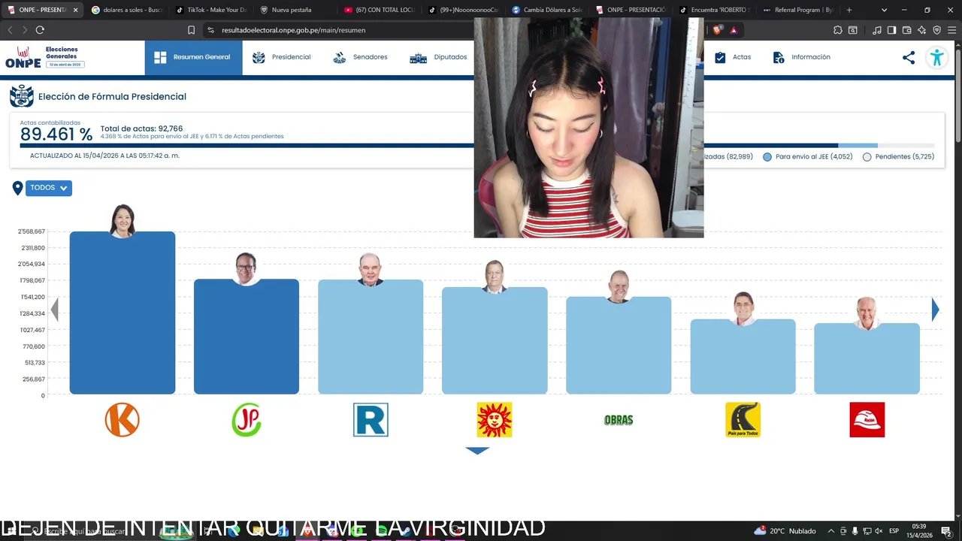Show hidden system tray icons

pos(830,531)
